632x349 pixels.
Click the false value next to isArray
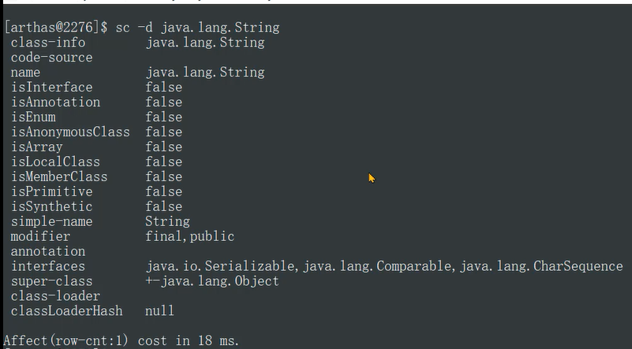(163, 147)
